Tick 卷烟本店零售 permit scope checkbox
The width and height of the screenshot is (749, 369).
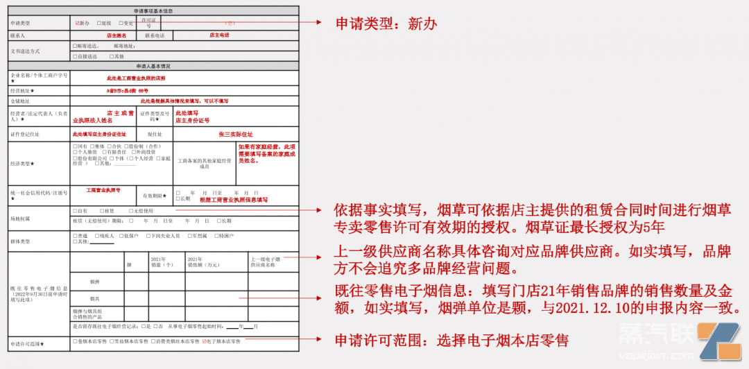click(75, 341)
